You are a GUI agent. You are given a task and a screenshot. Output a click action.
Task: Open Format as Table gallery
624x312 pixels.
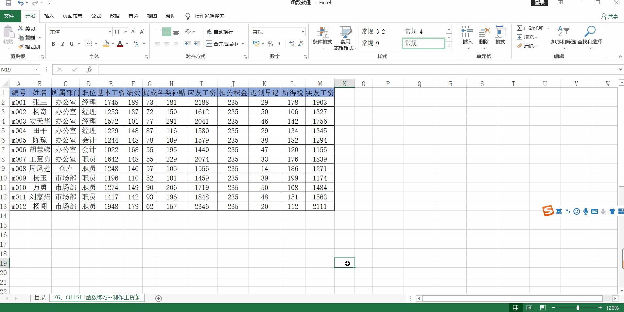345,38
